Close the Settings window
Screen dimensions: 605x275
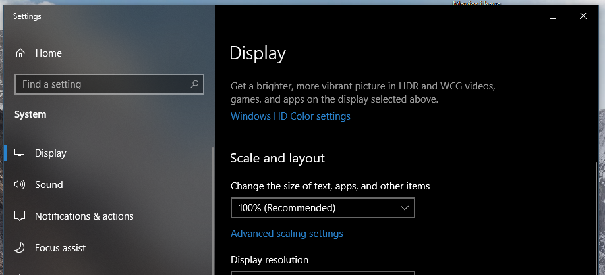pyautogui.click(x=583, y=16)
